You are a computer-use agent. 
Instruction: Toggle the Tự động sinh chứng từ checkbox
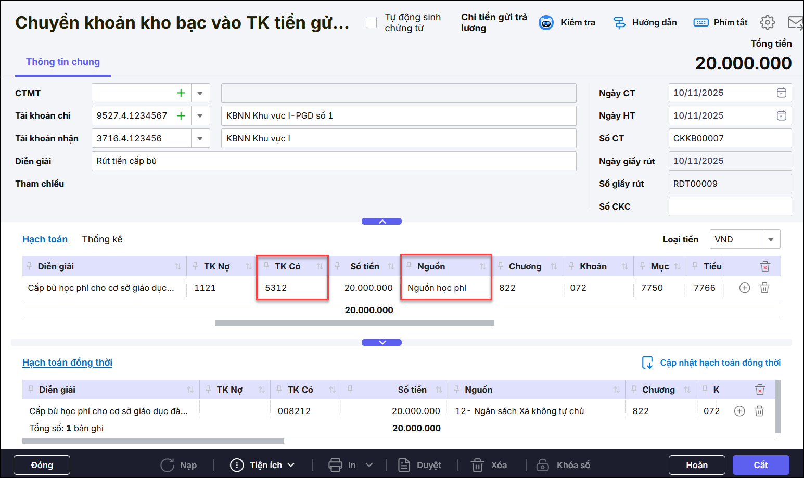point(371,22)
